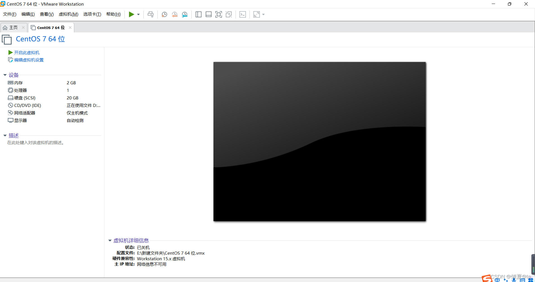
Task: Click the hard disk icon
Action: click(11, 98)
